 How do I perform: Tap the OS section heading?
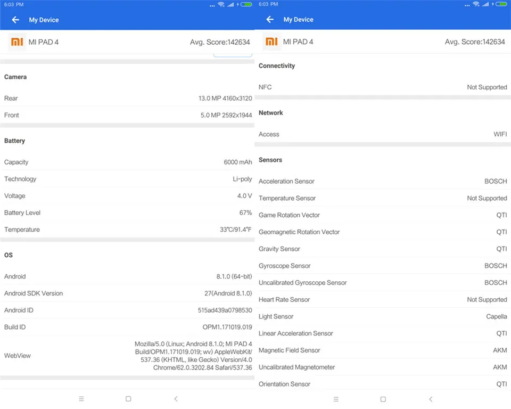tap(9, 255)
